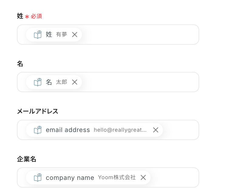Click the 'company name' chip label
The image size is (227, 195).
point(70,178)
